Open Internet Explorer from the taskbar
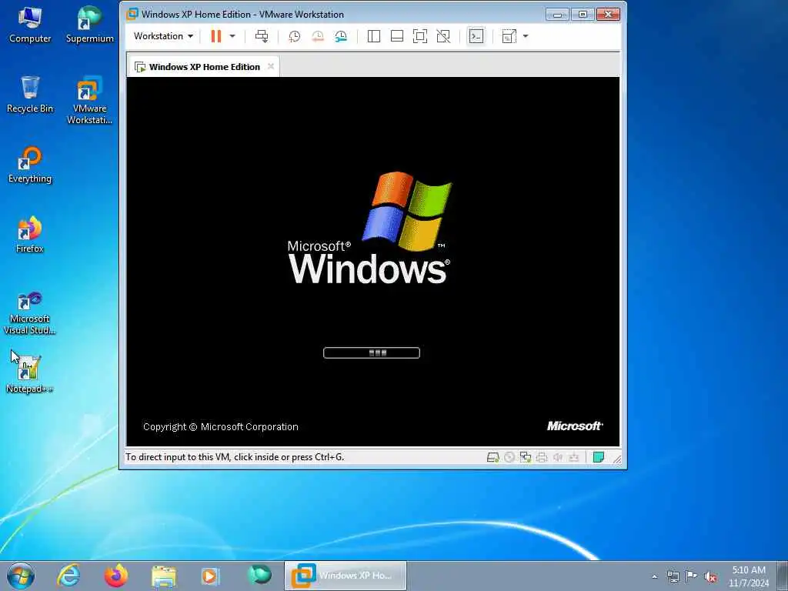This screenshot has height=591, width=788. [68, 576]
